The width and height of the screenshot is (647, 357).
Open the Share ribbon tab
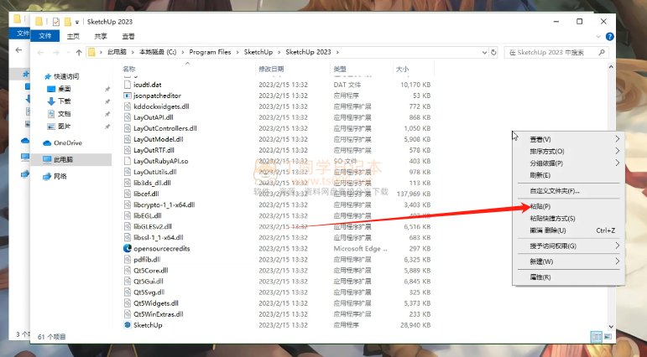(x=101, y=36)
